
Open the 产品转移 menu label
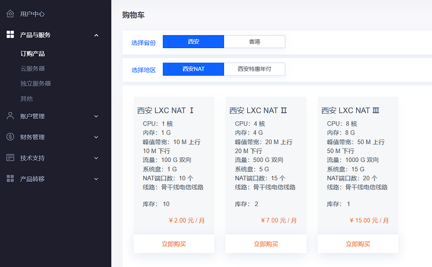click(32, 179)
